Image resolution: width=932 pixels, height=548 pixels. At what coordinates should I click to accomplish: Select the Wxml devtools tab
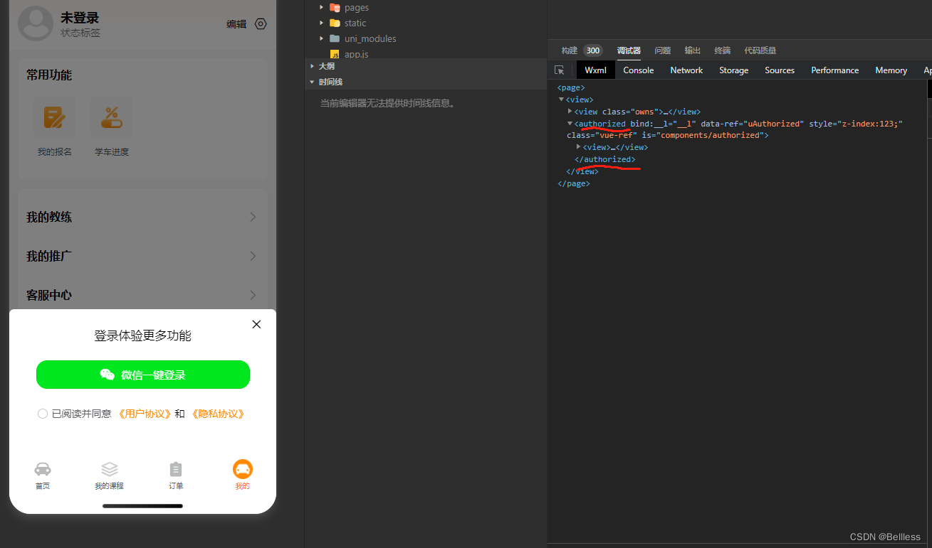coord(595,70)
